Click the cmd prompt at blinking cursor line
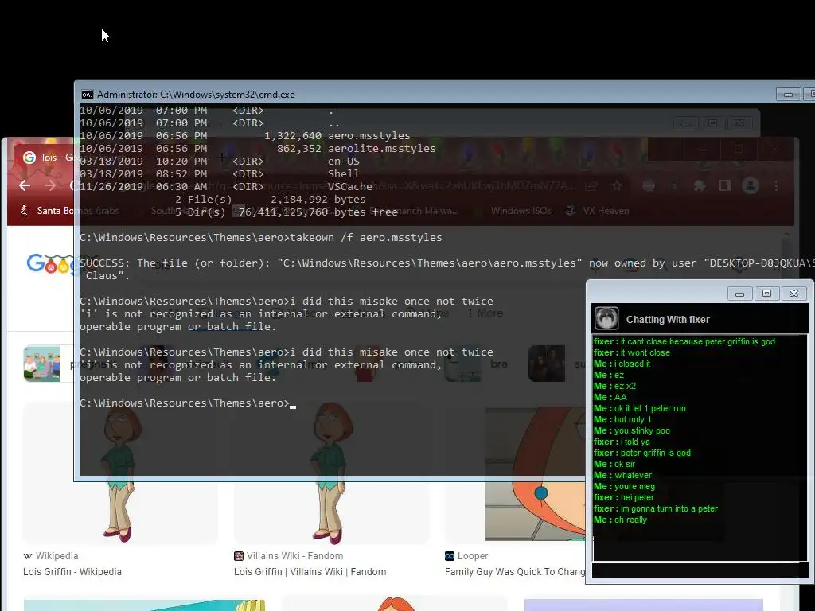815x611 pixels. click(188, 403)
